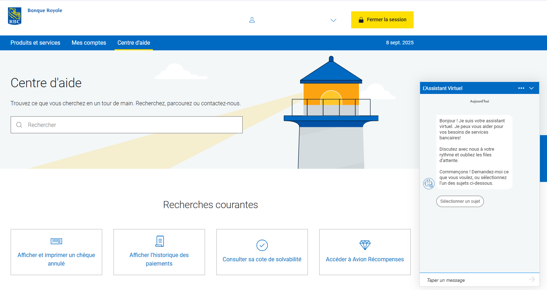Click the credit score checkmark icon

(x=262, y=245)
